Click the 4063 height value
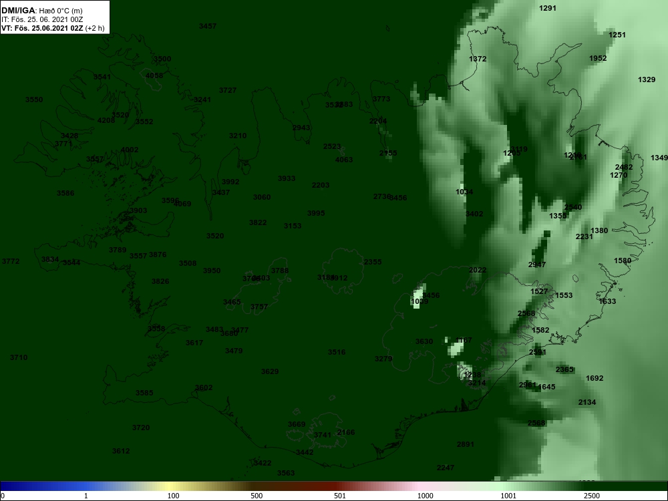The image size is (668, 501). [344, 160]
